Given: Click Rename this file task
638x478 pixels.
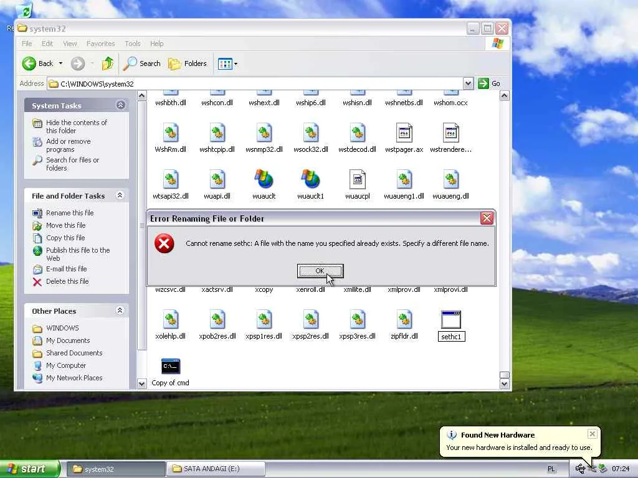Looking at the screenshot, I should 70,213.
